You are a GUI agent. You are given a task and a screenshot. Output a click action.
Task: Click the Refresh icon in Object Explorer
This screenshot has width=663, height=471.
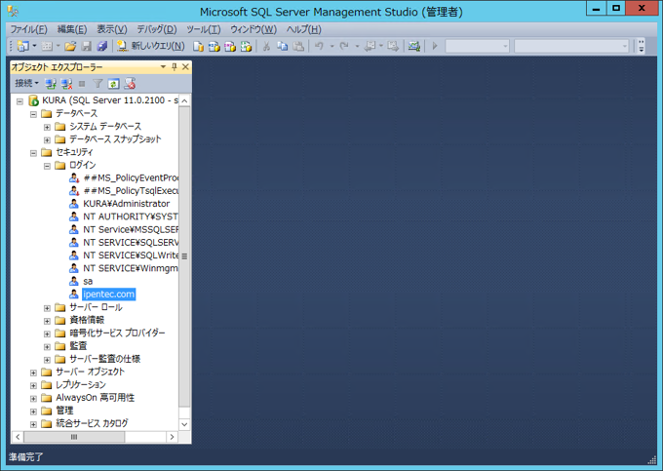pyautogui.click(x=113, y=84)
